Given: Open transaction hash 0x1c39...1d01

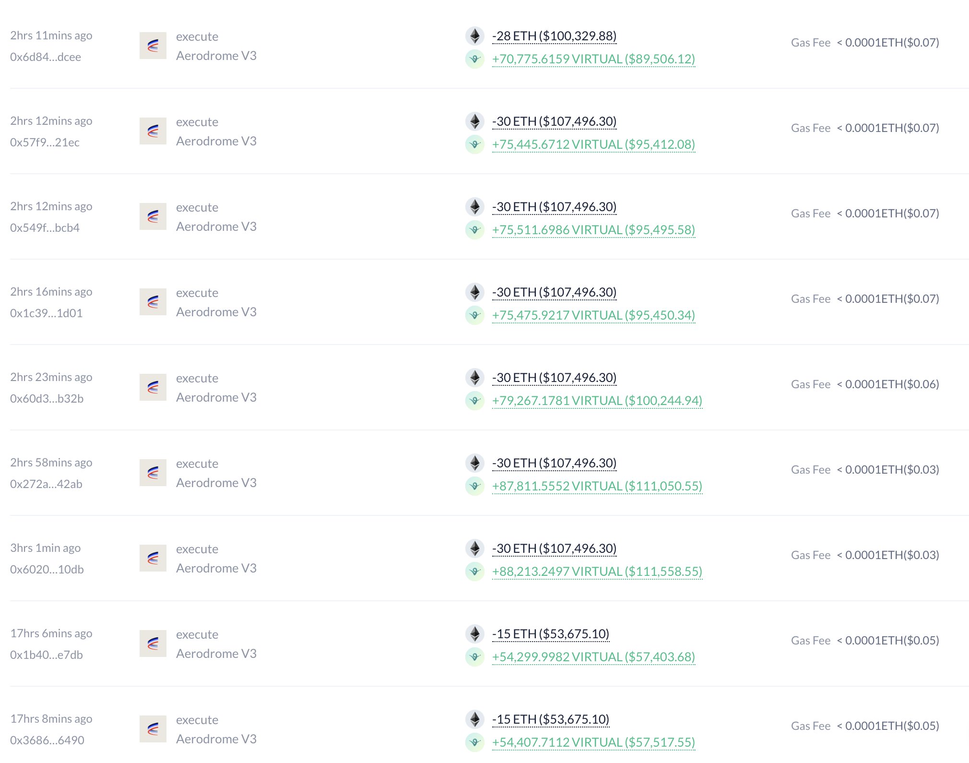Looking at the screenshot, I should click(x=46, y=313).
